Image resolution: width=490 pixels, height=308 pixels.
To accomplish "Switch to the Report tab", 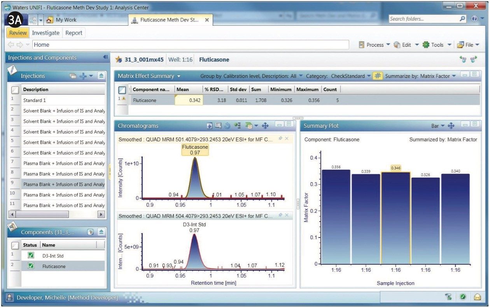I will [73, 33].
